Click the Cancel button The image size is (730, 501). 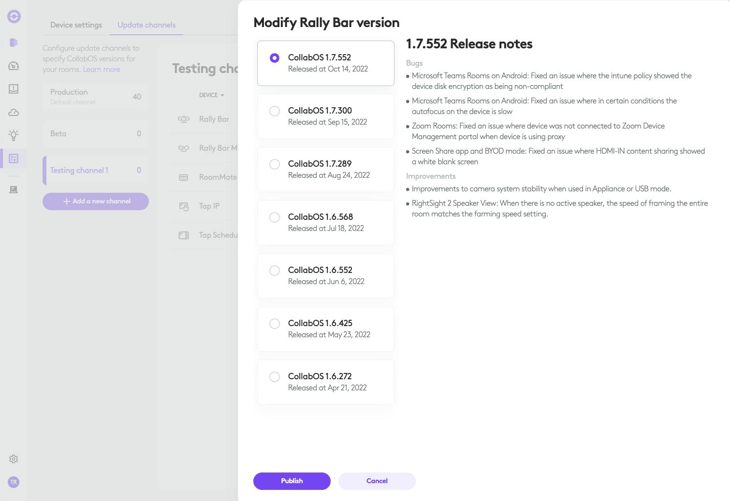tap(377, 481)
